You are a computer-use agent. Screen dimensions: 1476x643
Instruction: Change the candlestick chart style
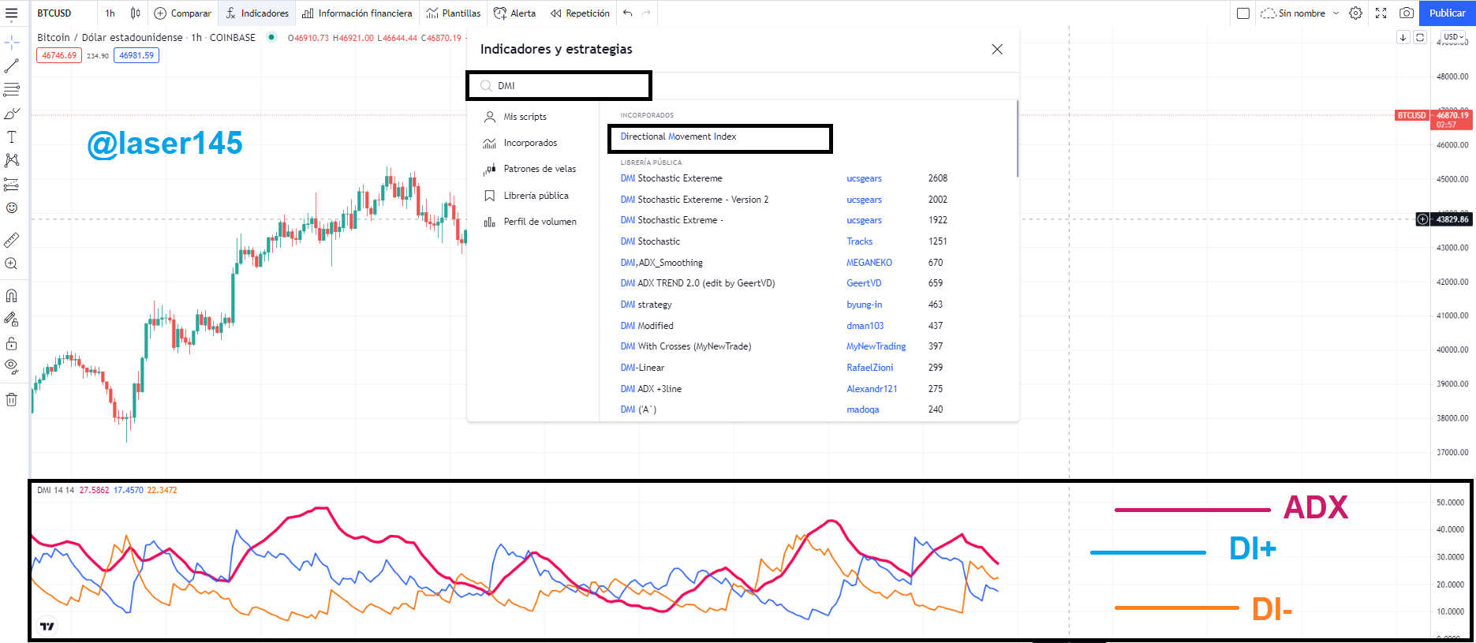136,13
